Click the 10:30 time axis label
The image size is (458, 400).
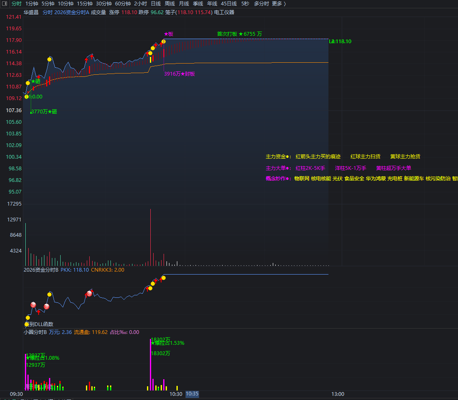(x=176, y=394)
